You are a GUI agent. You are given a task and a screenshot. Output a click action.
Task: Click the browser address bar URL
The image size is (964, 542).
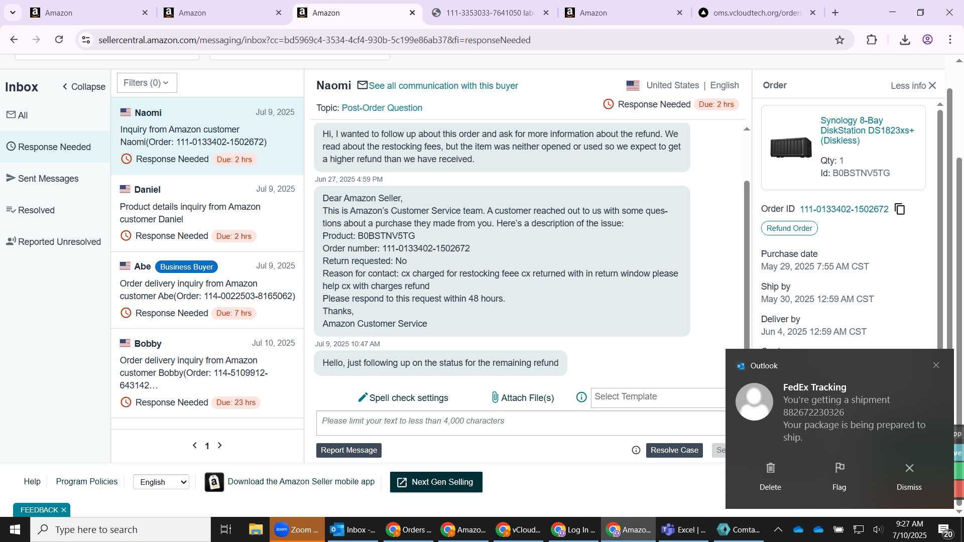coord(314,40)
